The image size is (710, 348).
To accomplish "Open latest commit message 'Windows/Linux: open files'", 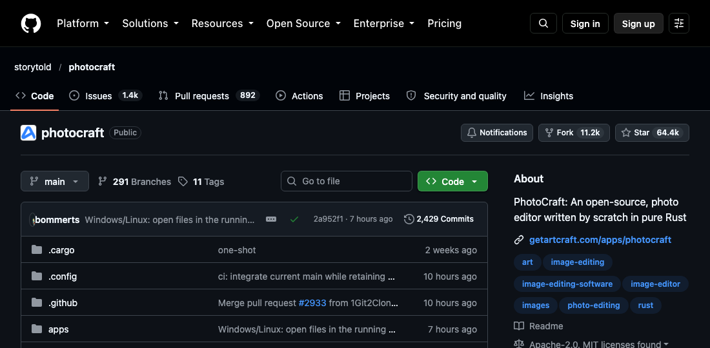I will pyautogui.click(x=170, y=220).
